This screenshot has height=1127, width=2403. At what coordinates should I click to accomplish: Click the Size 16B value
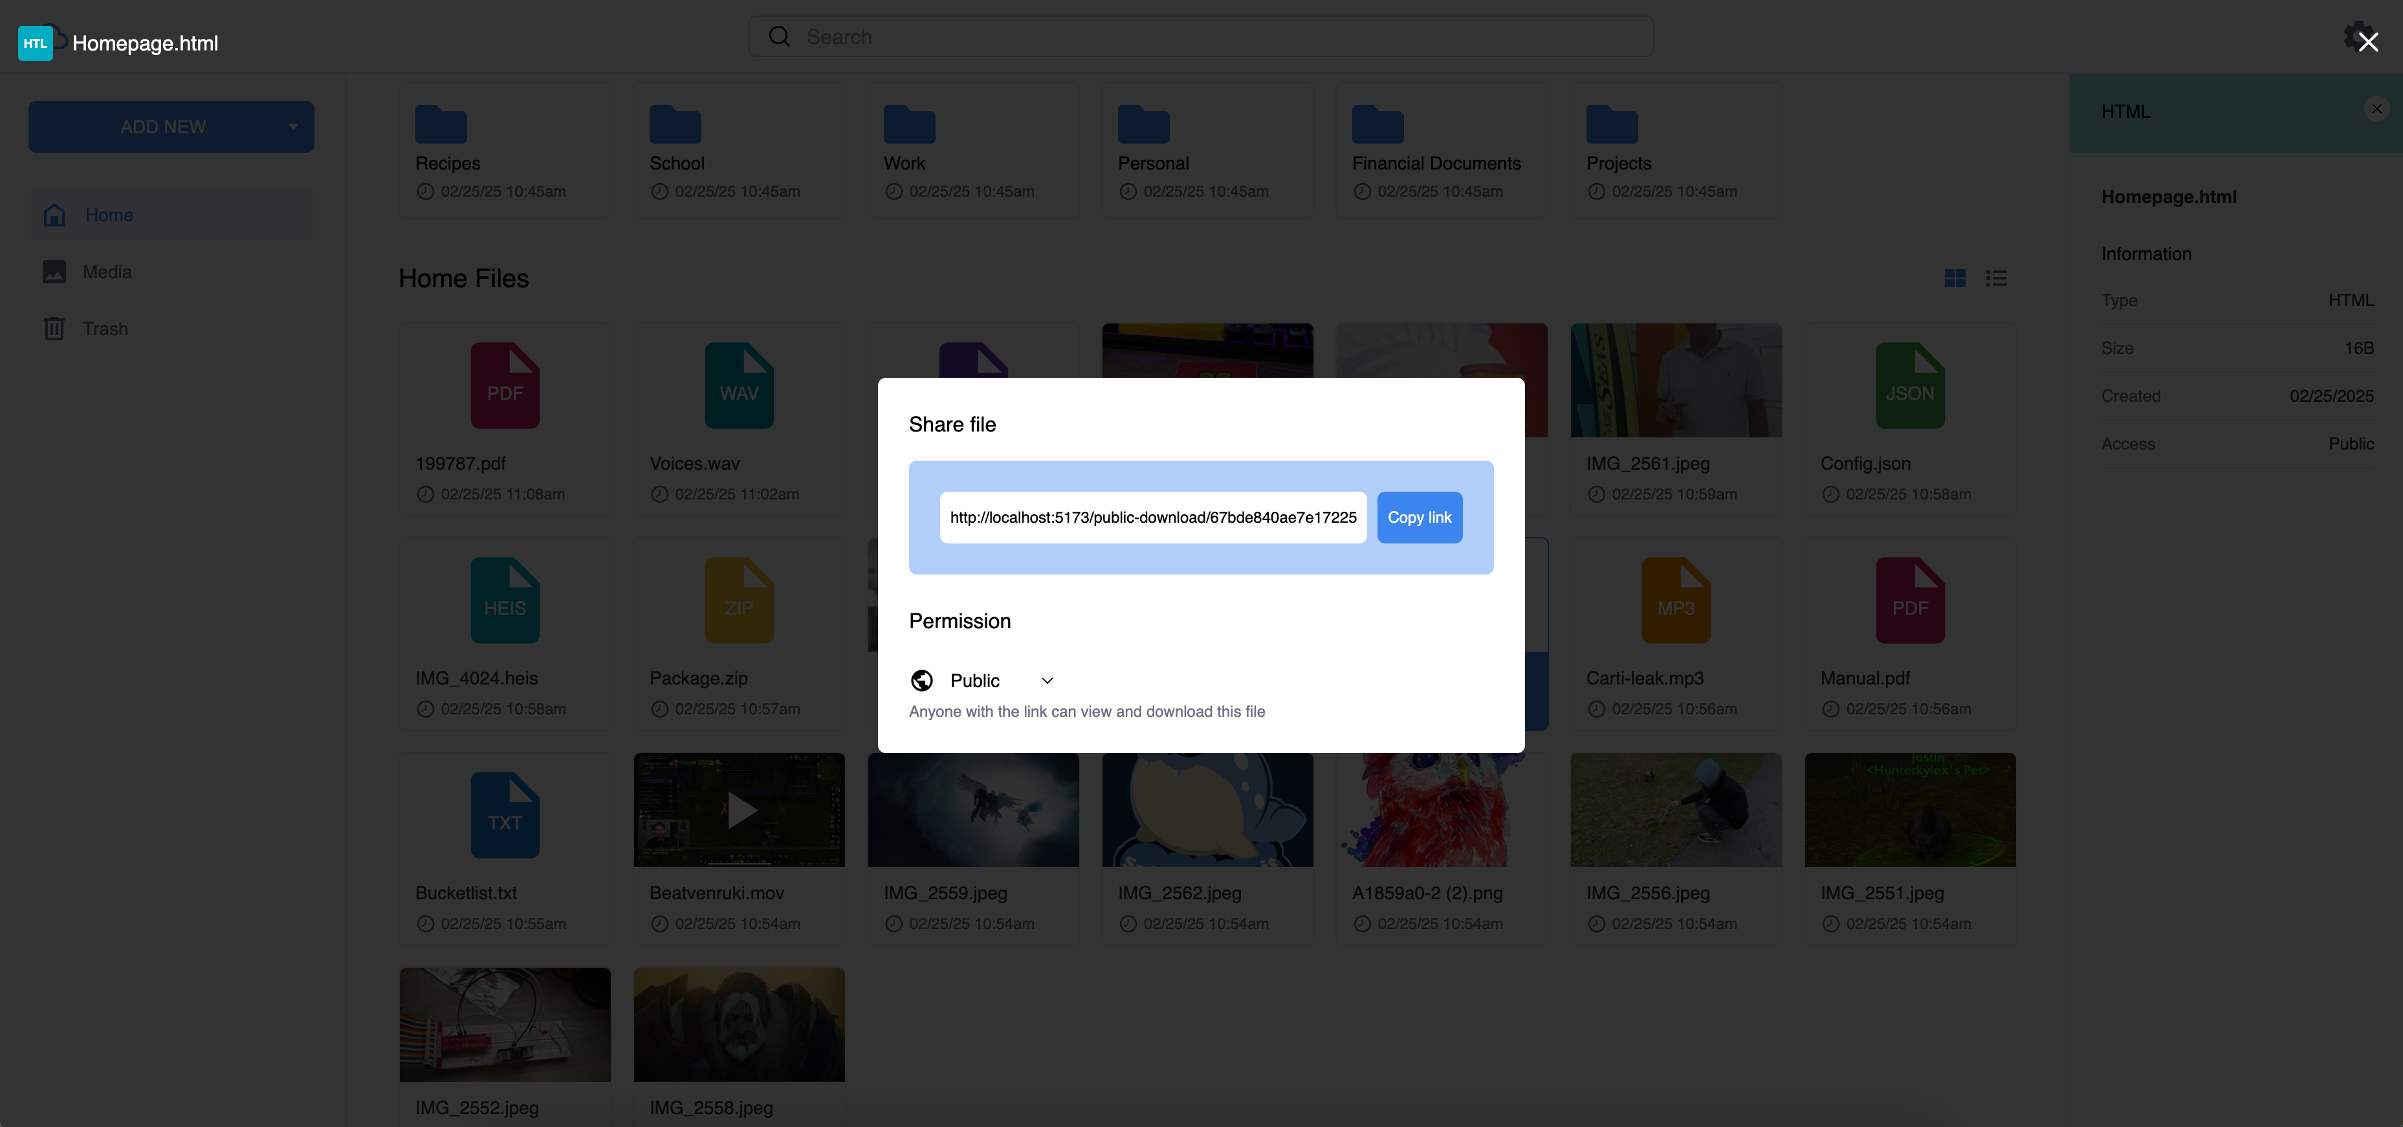[2358, 348]
